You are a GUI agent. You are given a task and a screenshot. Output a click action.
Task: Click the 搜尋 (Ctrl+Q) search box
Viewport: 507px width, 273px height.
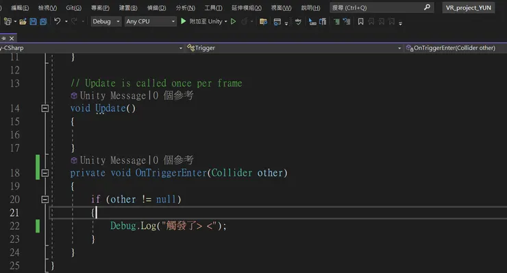click(382, 8)
